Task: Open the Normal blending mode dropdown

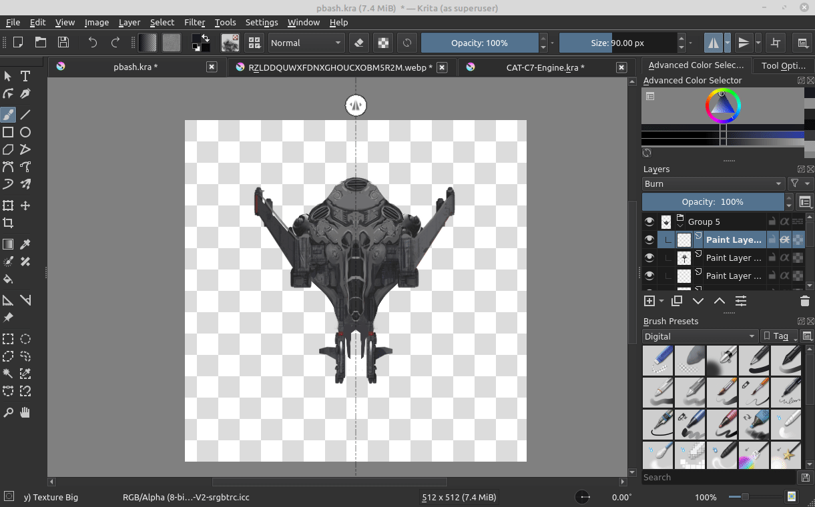Action: [x=306, y=43]
